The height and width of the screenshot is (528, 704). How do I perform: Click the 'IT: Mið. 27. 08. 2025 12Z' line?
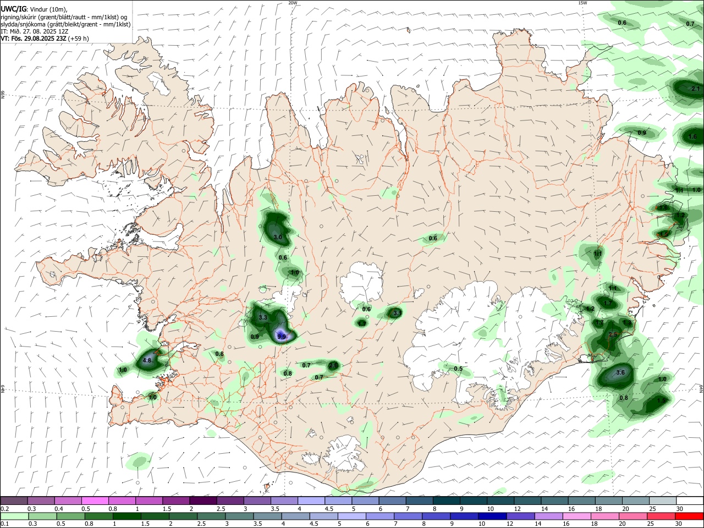click(35, 31)
